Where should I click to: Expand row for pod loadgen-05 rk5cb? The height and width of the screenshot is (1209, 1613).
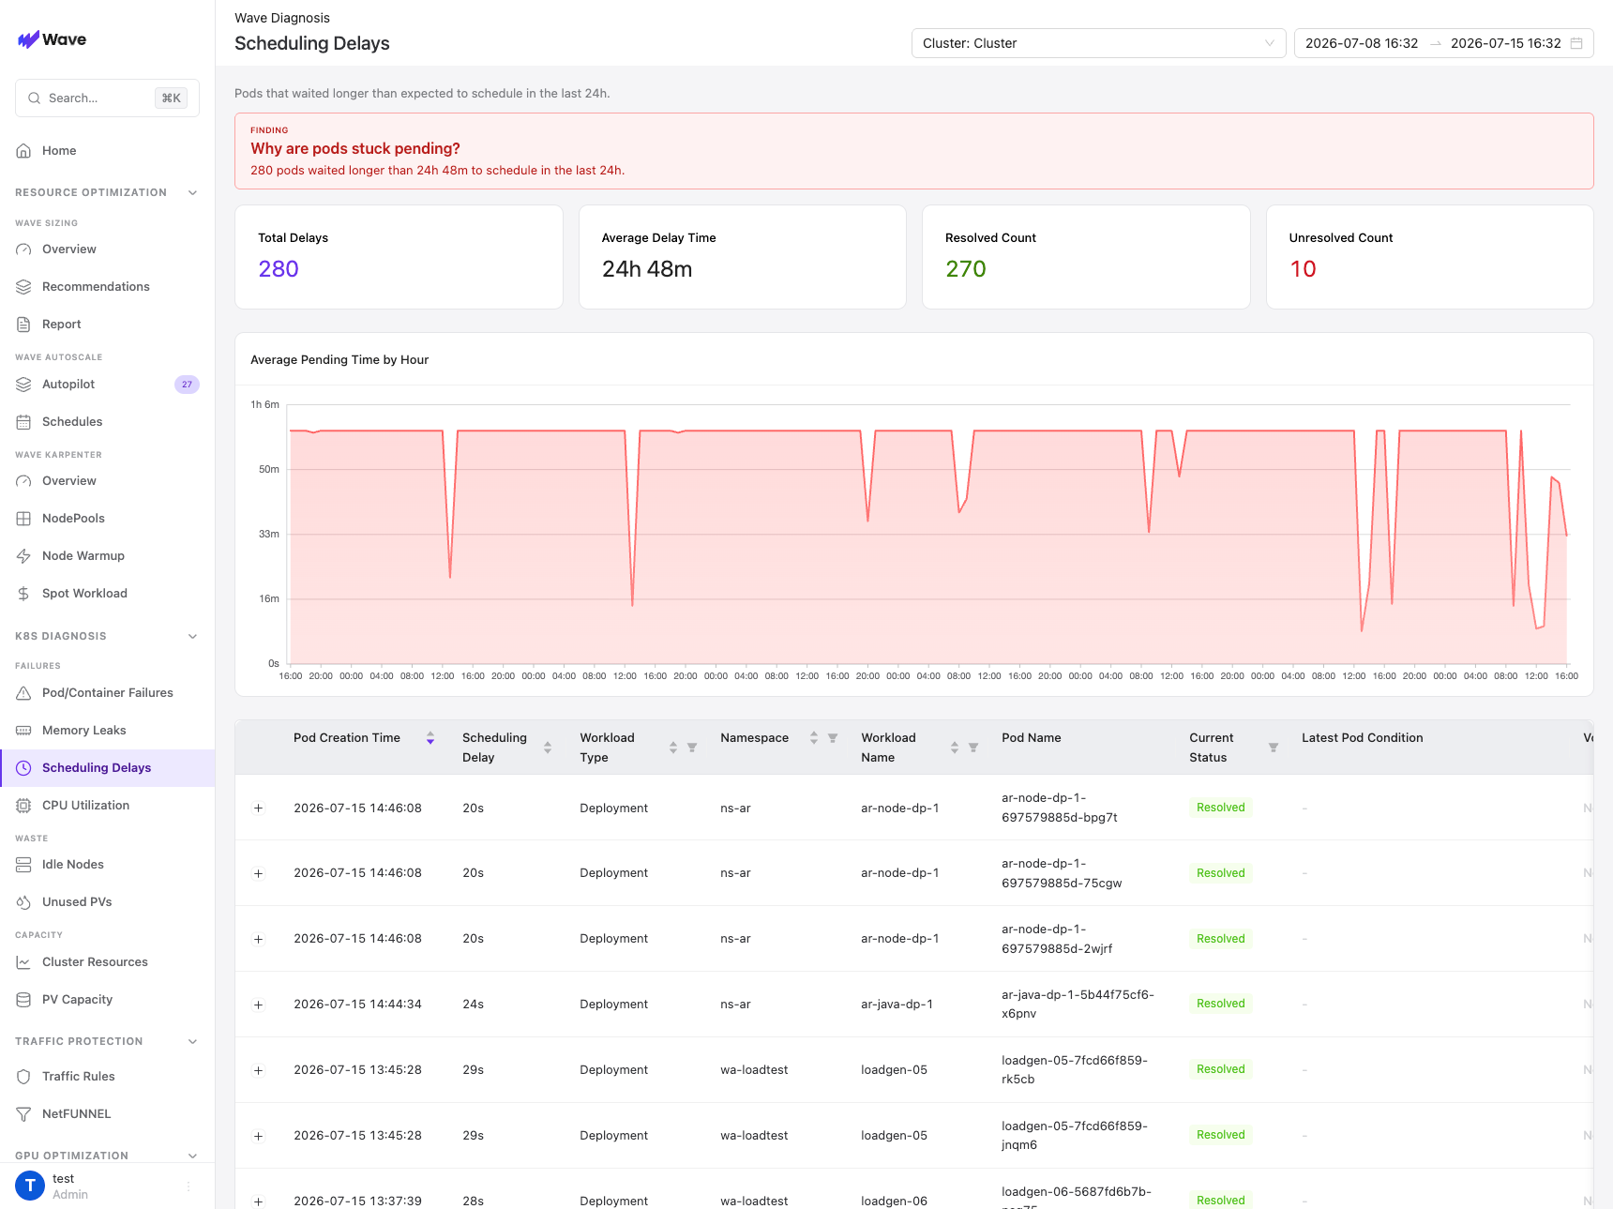pyautogui.click(x=259, y=1071)
